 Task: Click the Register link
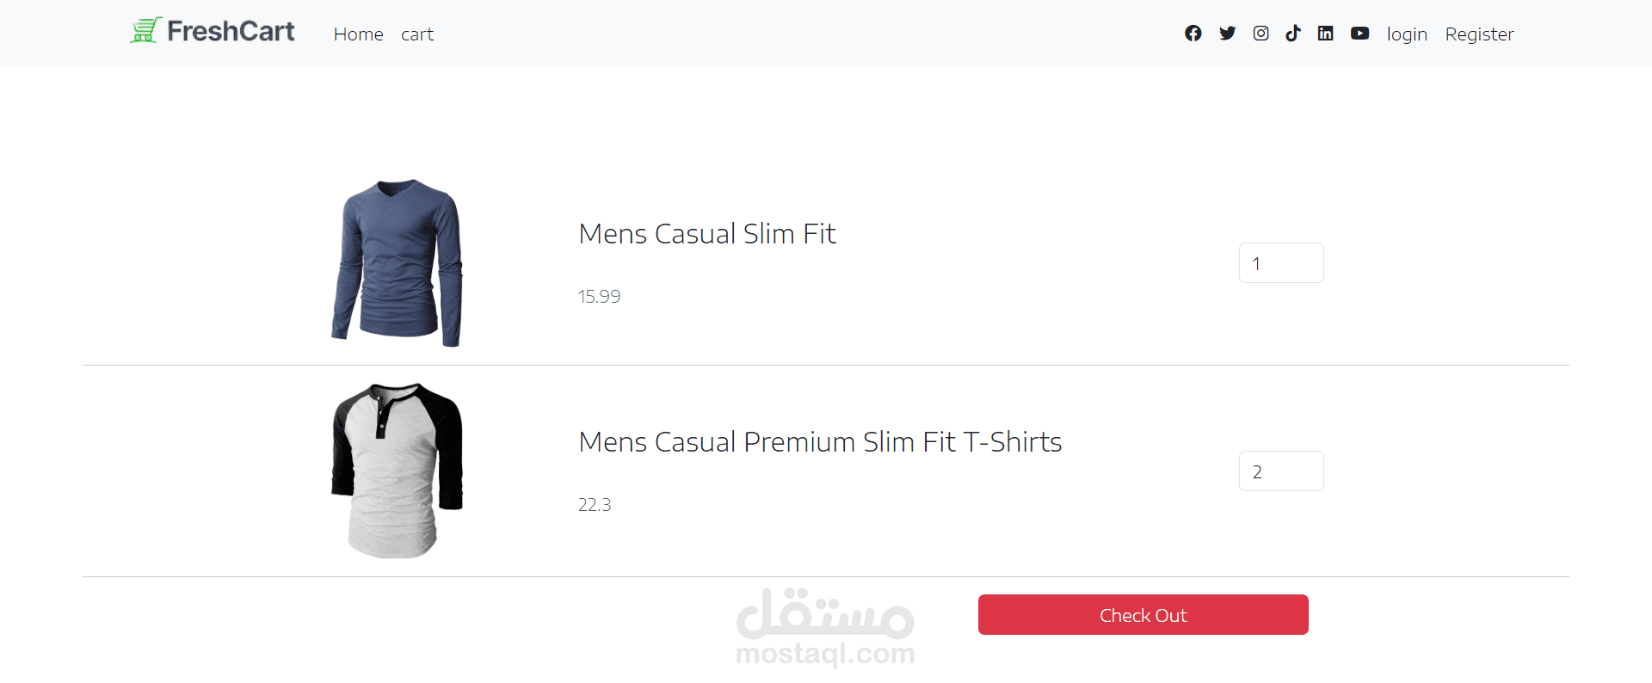click(x=1479, y=34)
